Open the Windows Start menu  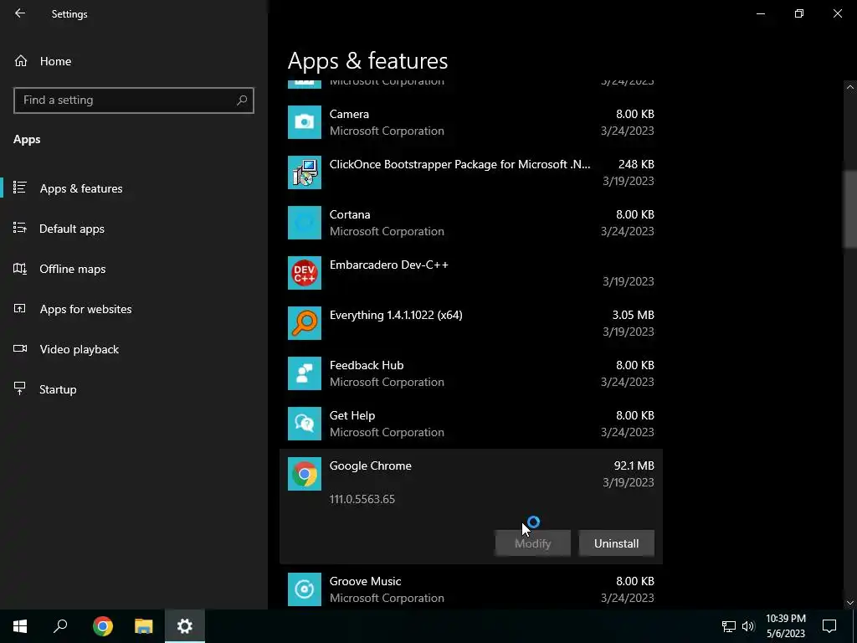(20, 626)
